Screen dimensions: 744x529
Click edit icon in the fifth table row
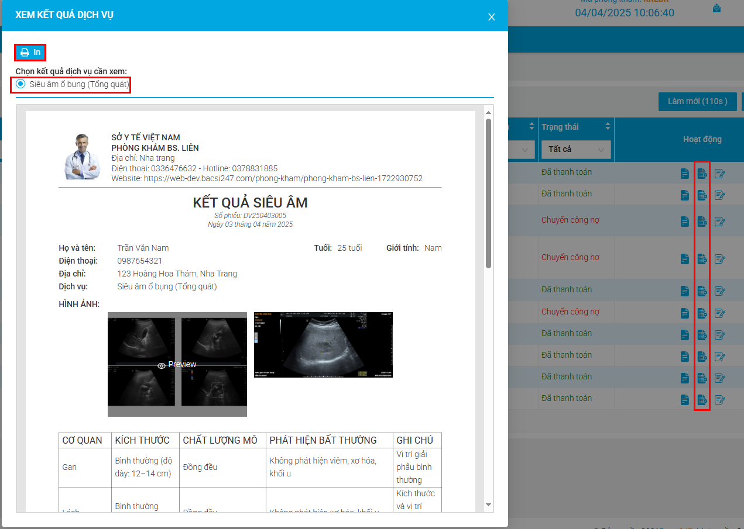pos(720,291)
